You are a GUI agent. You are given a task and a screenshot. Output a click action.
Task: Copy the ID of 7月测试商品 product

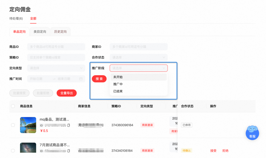click(68, 151)
